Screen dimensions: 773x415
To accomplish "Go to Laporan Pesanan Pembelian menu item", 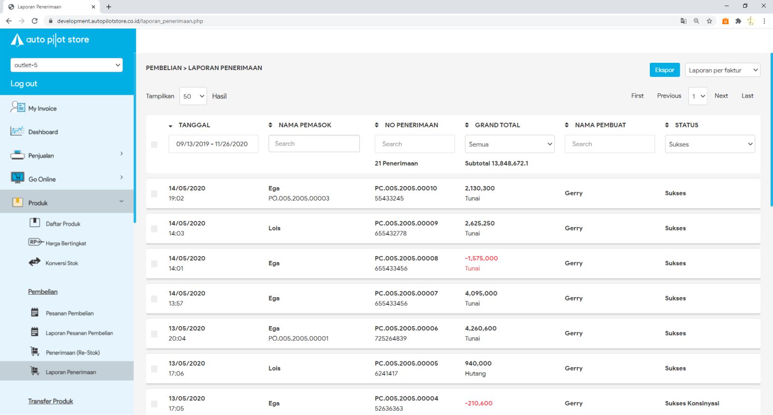I will point(79,333).
